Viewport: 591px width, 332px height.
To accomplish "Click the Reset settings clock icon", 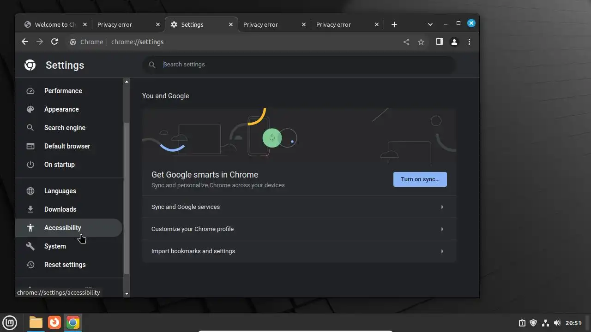I will point(30,265).
